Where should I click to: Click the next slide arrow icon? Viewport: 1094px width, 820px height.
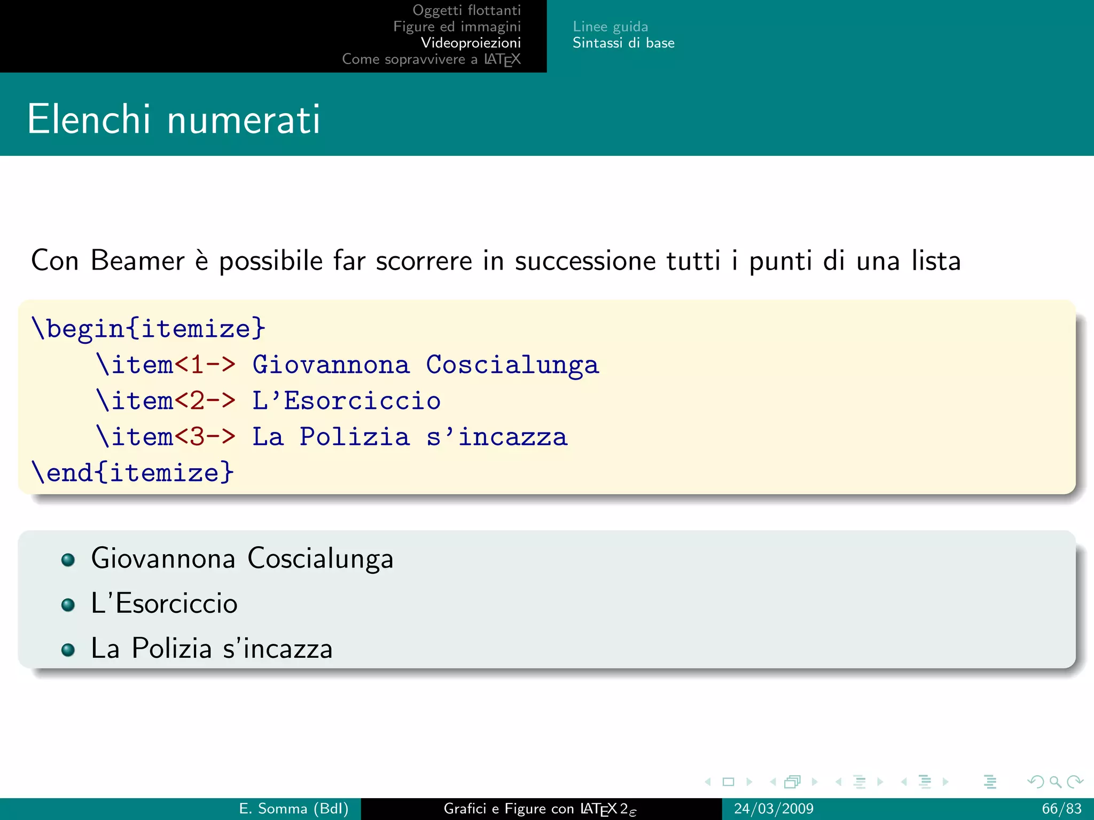pyautogui.click(x=749, y=782)
